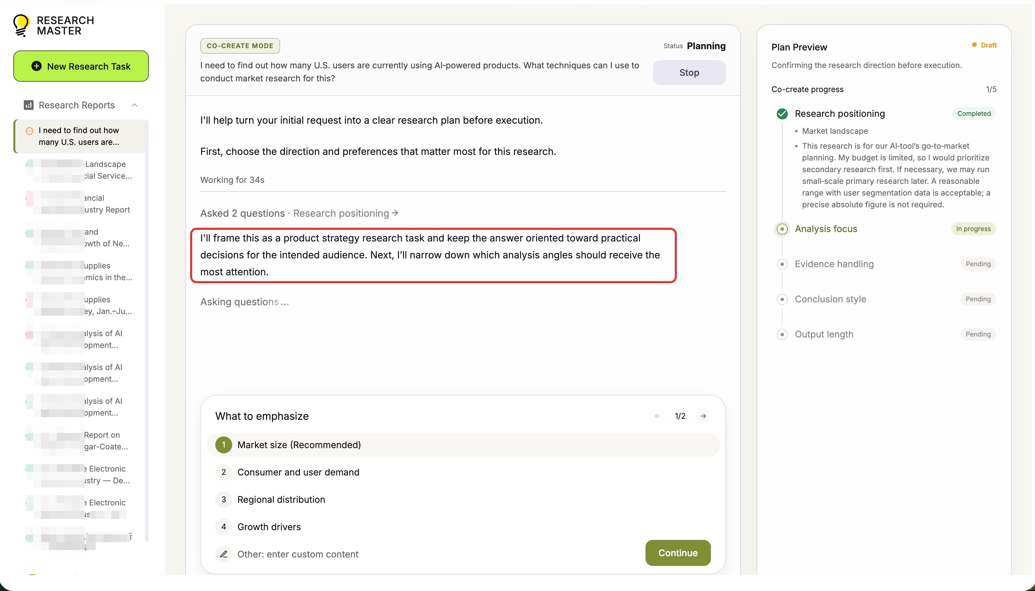Screen dimensions: 1035x591
Task: Click the 'Working for 34s' status text
Action: [x=232, y=180]
